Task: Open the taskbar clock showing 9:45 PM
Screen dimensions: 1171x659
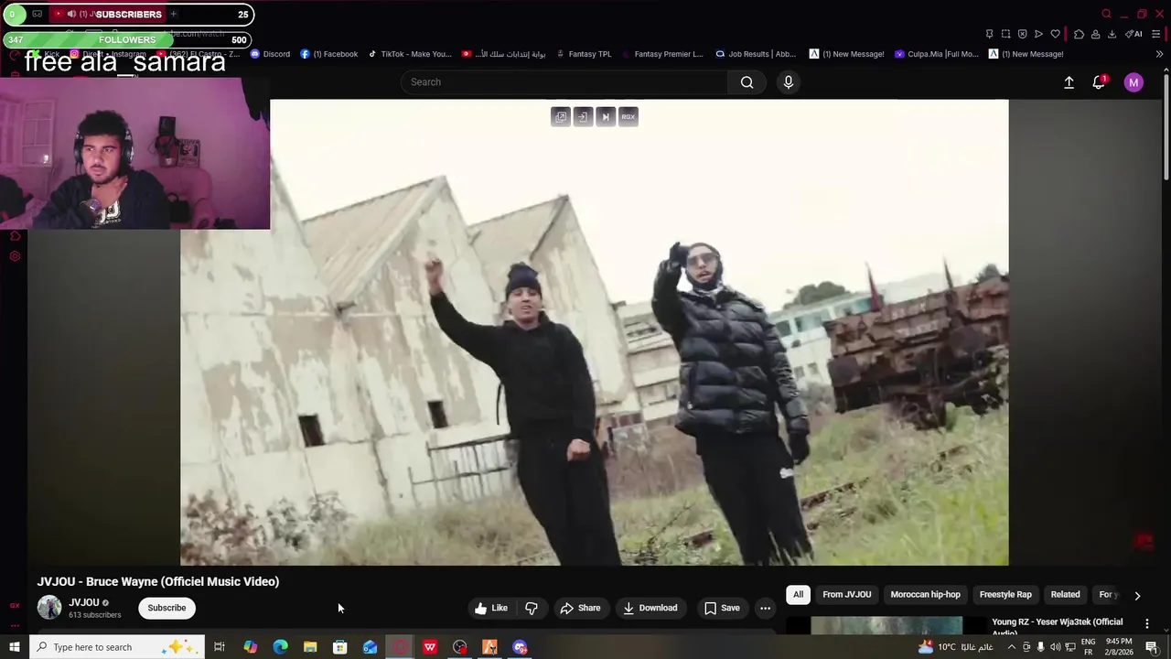Action: pyautogui.click(x=1119, y=647)
